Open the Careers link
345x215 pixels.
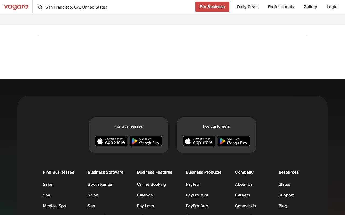point(242,195)
